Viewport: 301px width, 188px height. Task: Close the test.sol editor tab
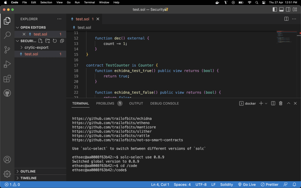tap(98, 19)
